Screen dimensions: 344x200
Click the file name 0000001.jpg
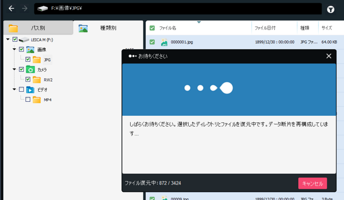[182, 42]
